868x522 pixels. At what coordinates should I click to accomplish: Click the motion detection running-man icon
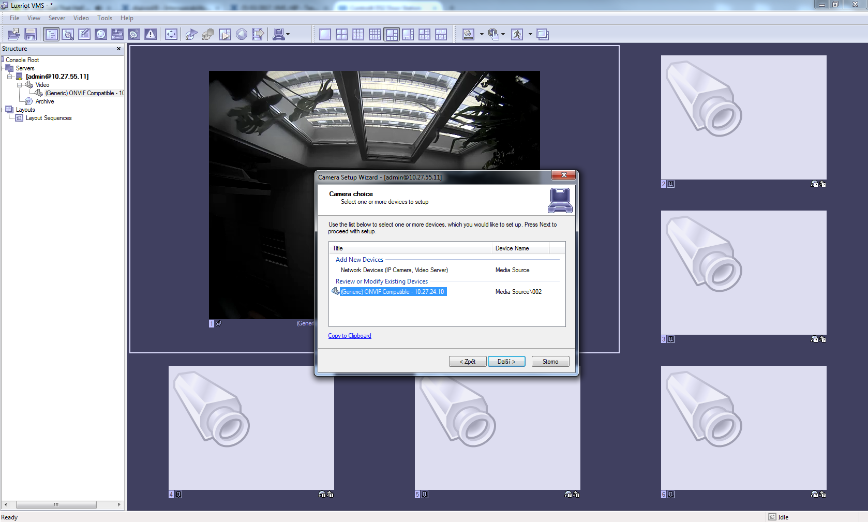coord(517,35)
